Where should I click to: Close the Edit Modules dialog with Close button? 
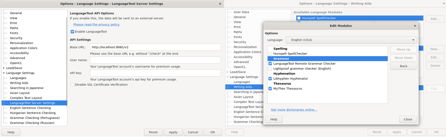tap(408, 119)
